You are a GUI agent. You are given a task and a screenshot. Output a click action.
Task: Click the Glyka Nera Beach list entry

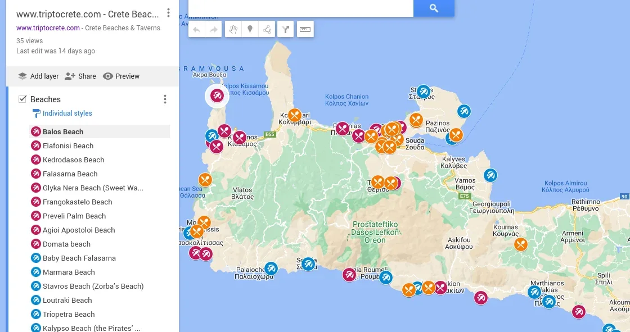click(x=100, y=188)
